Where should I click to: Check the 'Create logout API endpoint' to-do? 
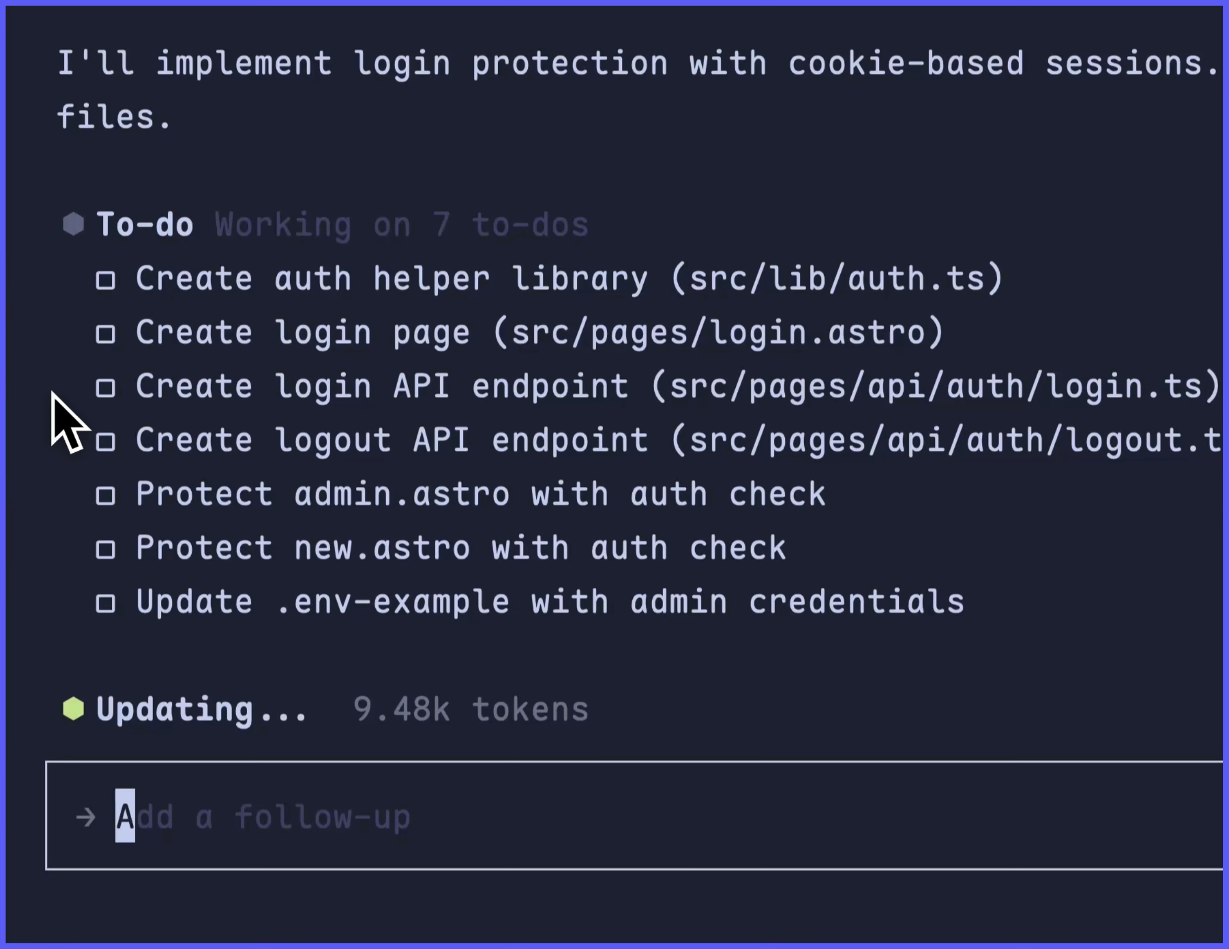coord(105,440)
